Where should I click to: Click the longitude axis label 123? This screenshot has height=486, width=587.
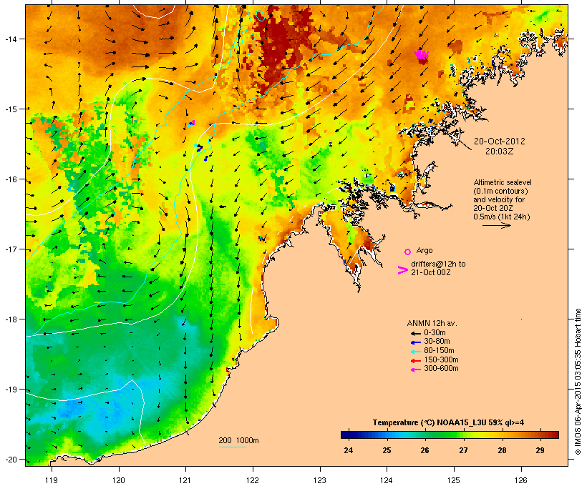click(320, 480)
